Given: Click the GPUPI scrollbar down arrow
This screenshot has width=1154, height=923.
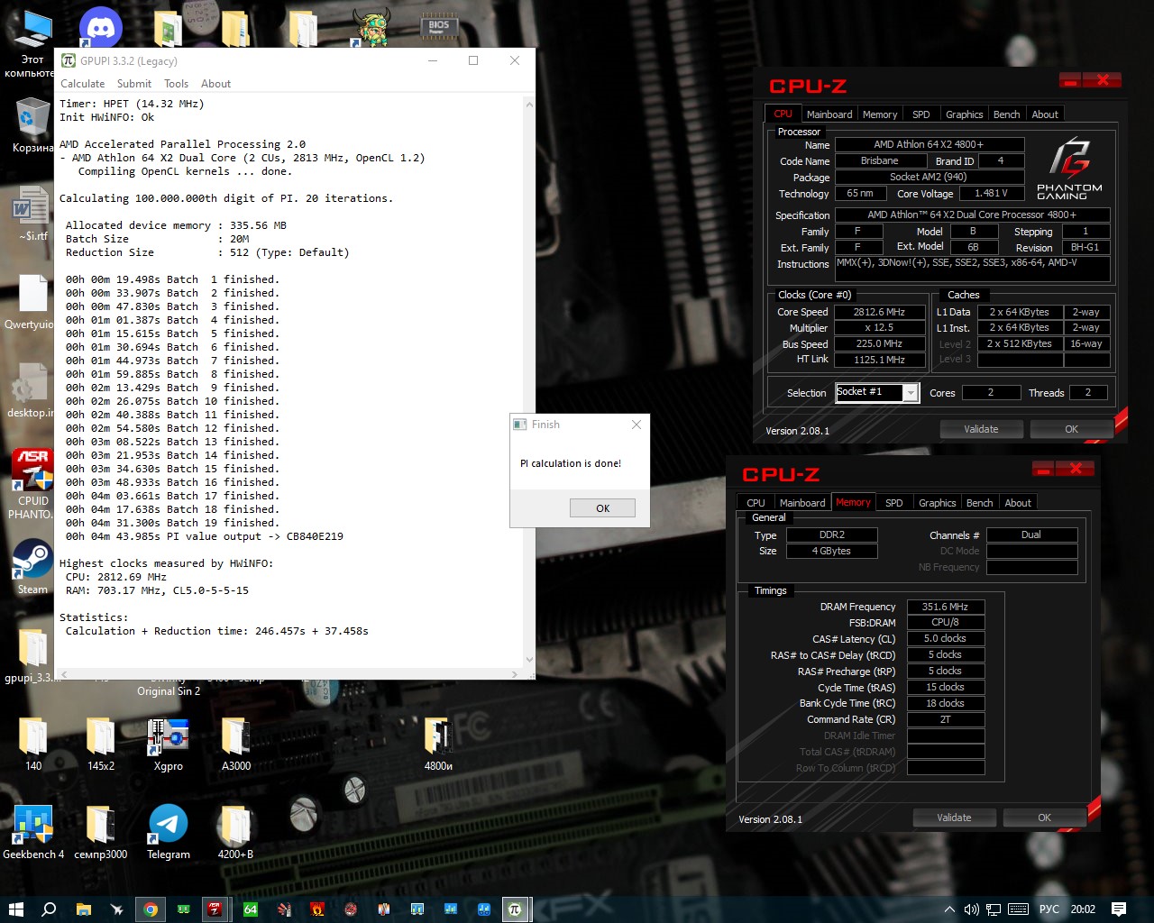Looking at the screenshot, I should (529, 660).
